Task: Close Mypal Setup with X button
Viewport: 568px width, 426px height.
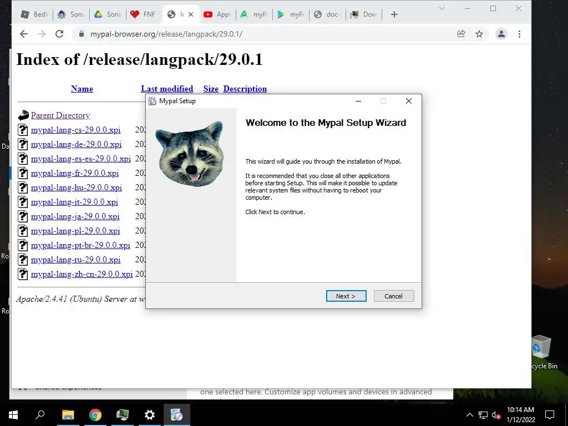Action: [x=409, y=101]
